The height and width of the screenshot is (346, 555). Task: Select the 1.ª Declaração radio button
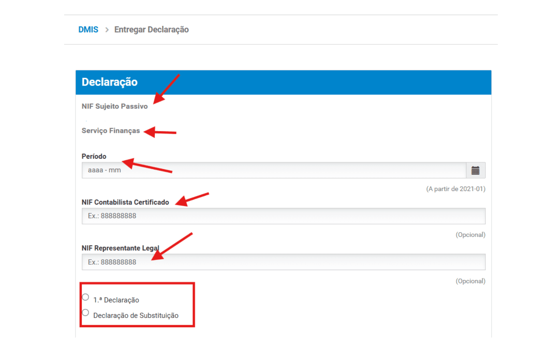click(x=85, y=297)
